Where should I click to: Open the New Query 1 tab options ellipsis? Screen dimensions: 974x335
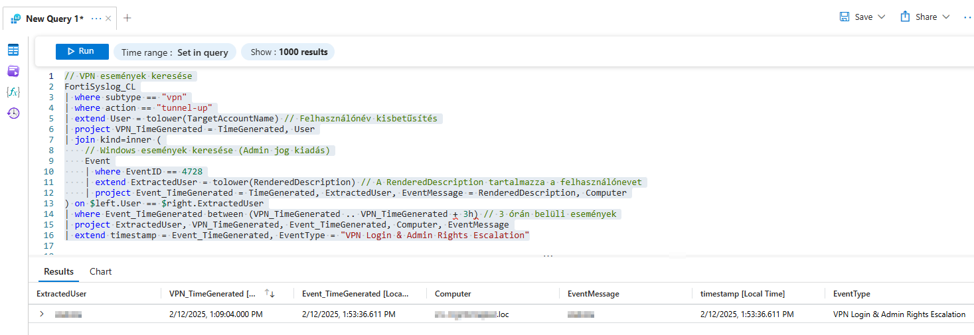tap(96, 19)
